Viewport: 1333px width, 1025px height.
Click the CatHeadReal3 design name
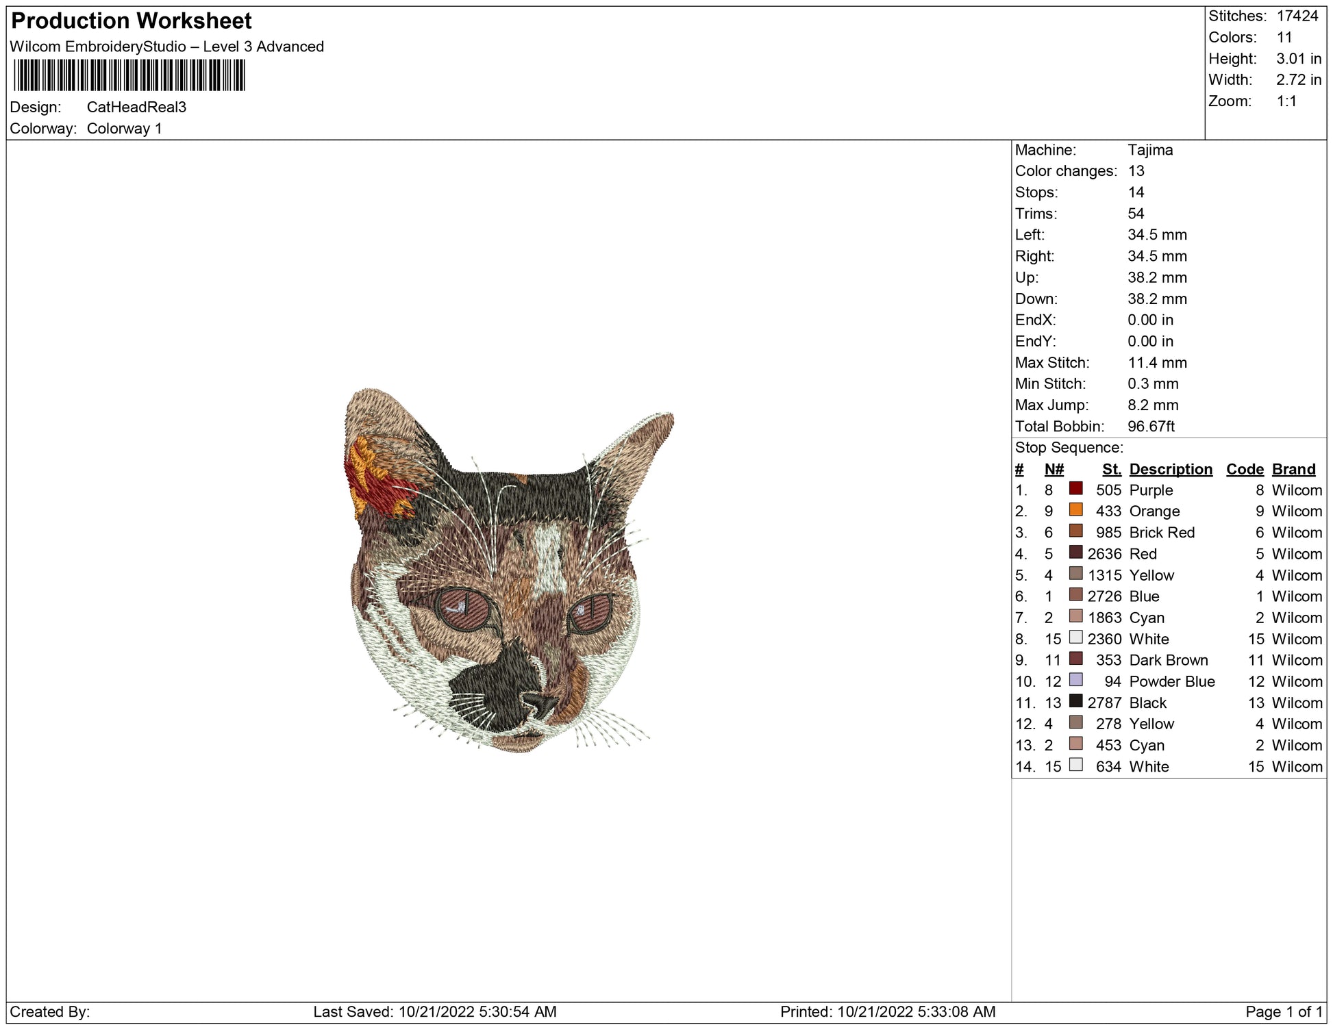point(136,107)
